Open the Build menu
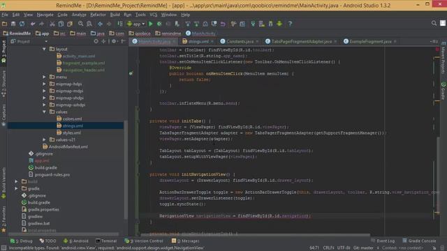 [x=115, y=15]
